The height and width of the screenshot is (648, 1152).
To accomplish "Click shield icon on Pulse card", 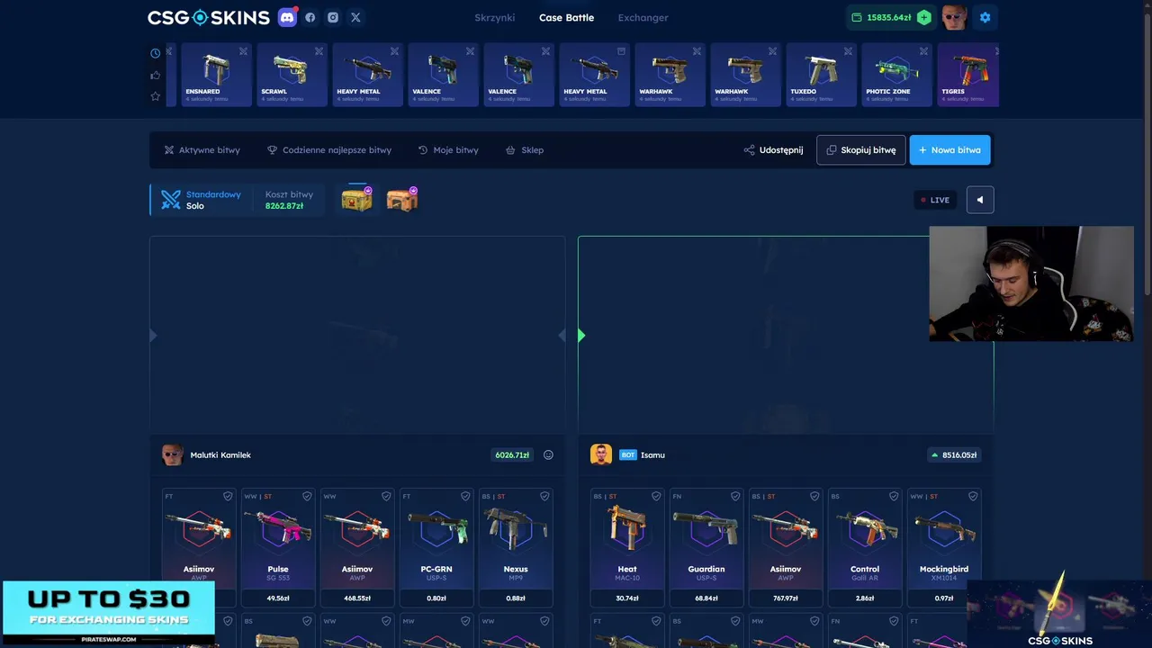I will 307,496.
